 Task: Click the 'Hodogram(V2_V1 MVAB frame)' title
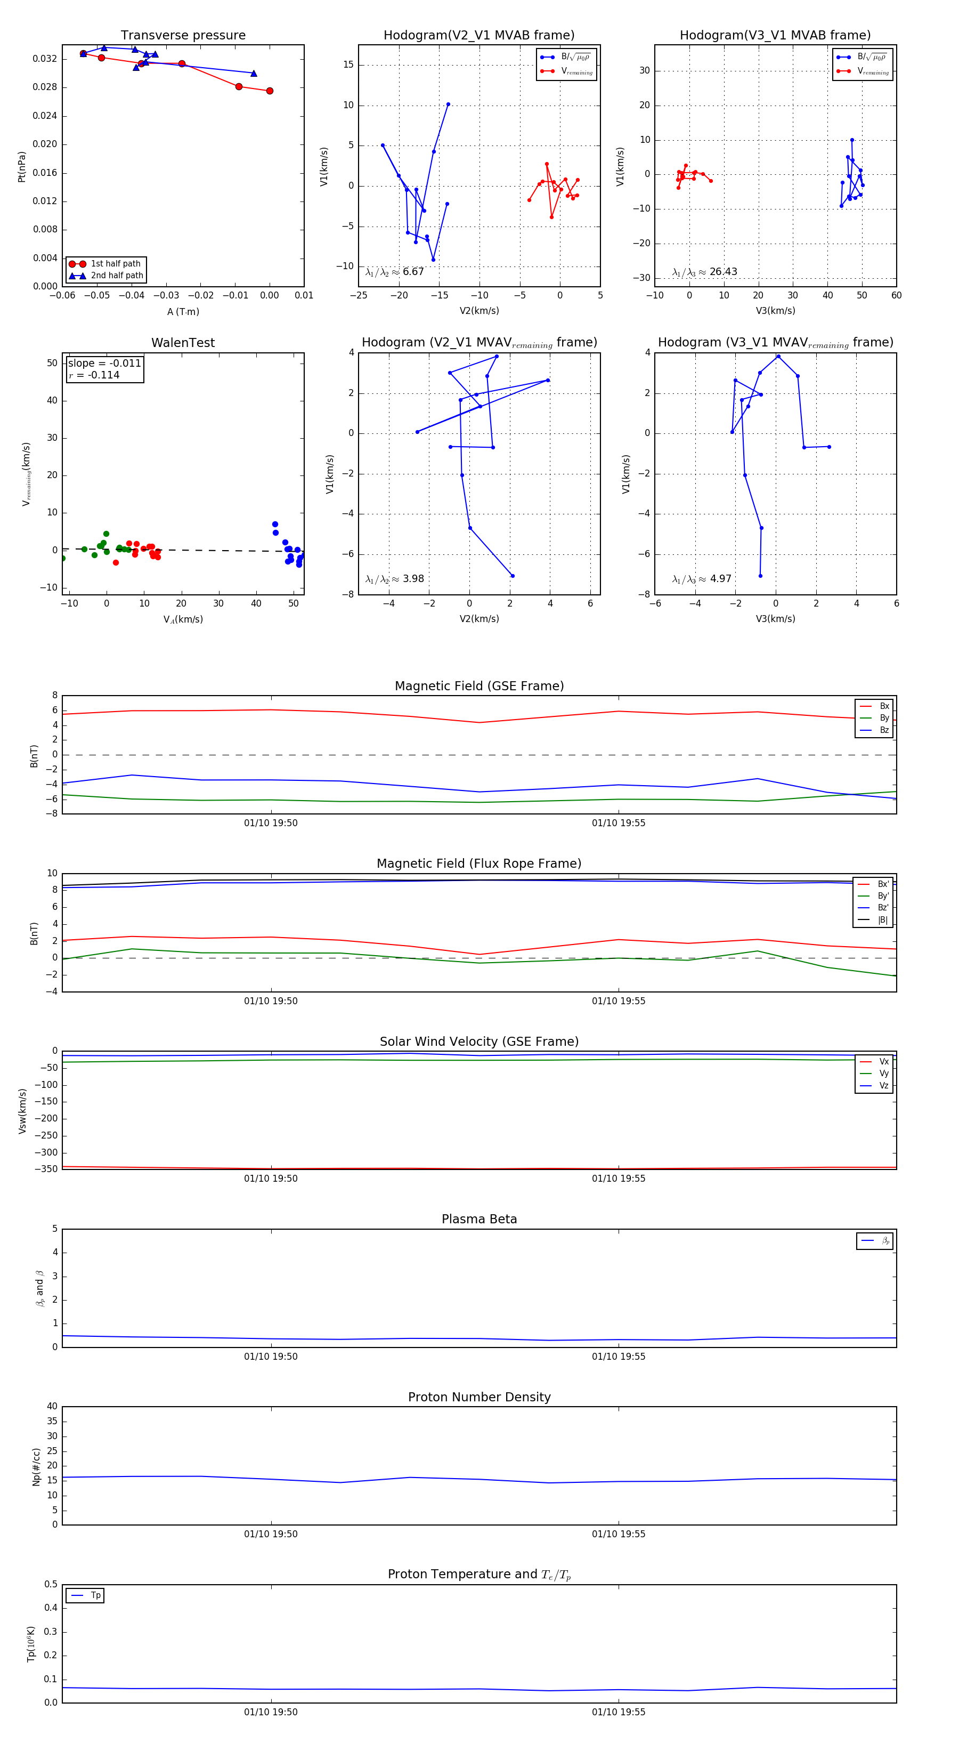[x=479, y=36]
